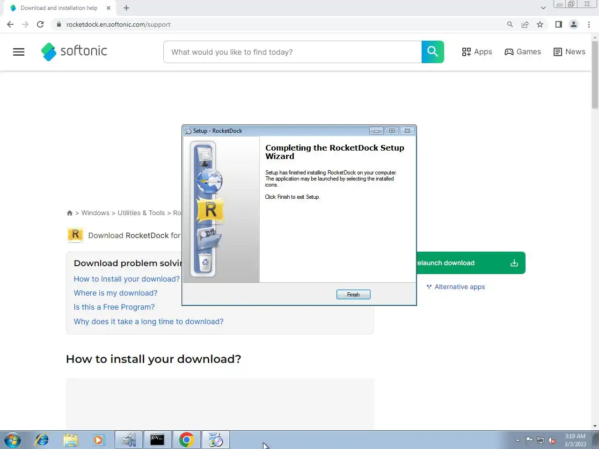This screenshot has width=599, height=449.
Task: Toggle the Chrome side panel
Action: (559, 24)
